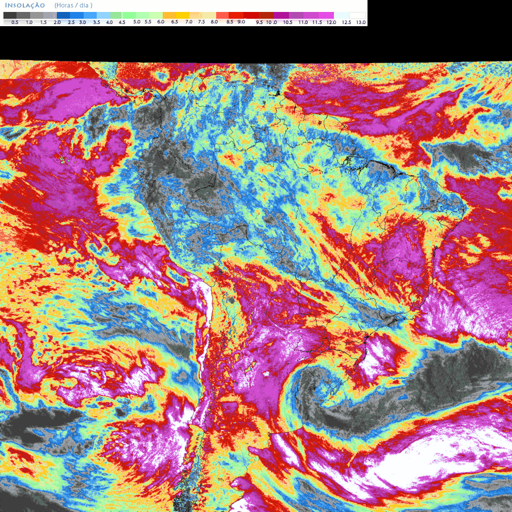Click the '(Horas / dia)' unit label
The width and height of the screenshot is (512, 512).
pyautogui.click(x=73, y=6)
